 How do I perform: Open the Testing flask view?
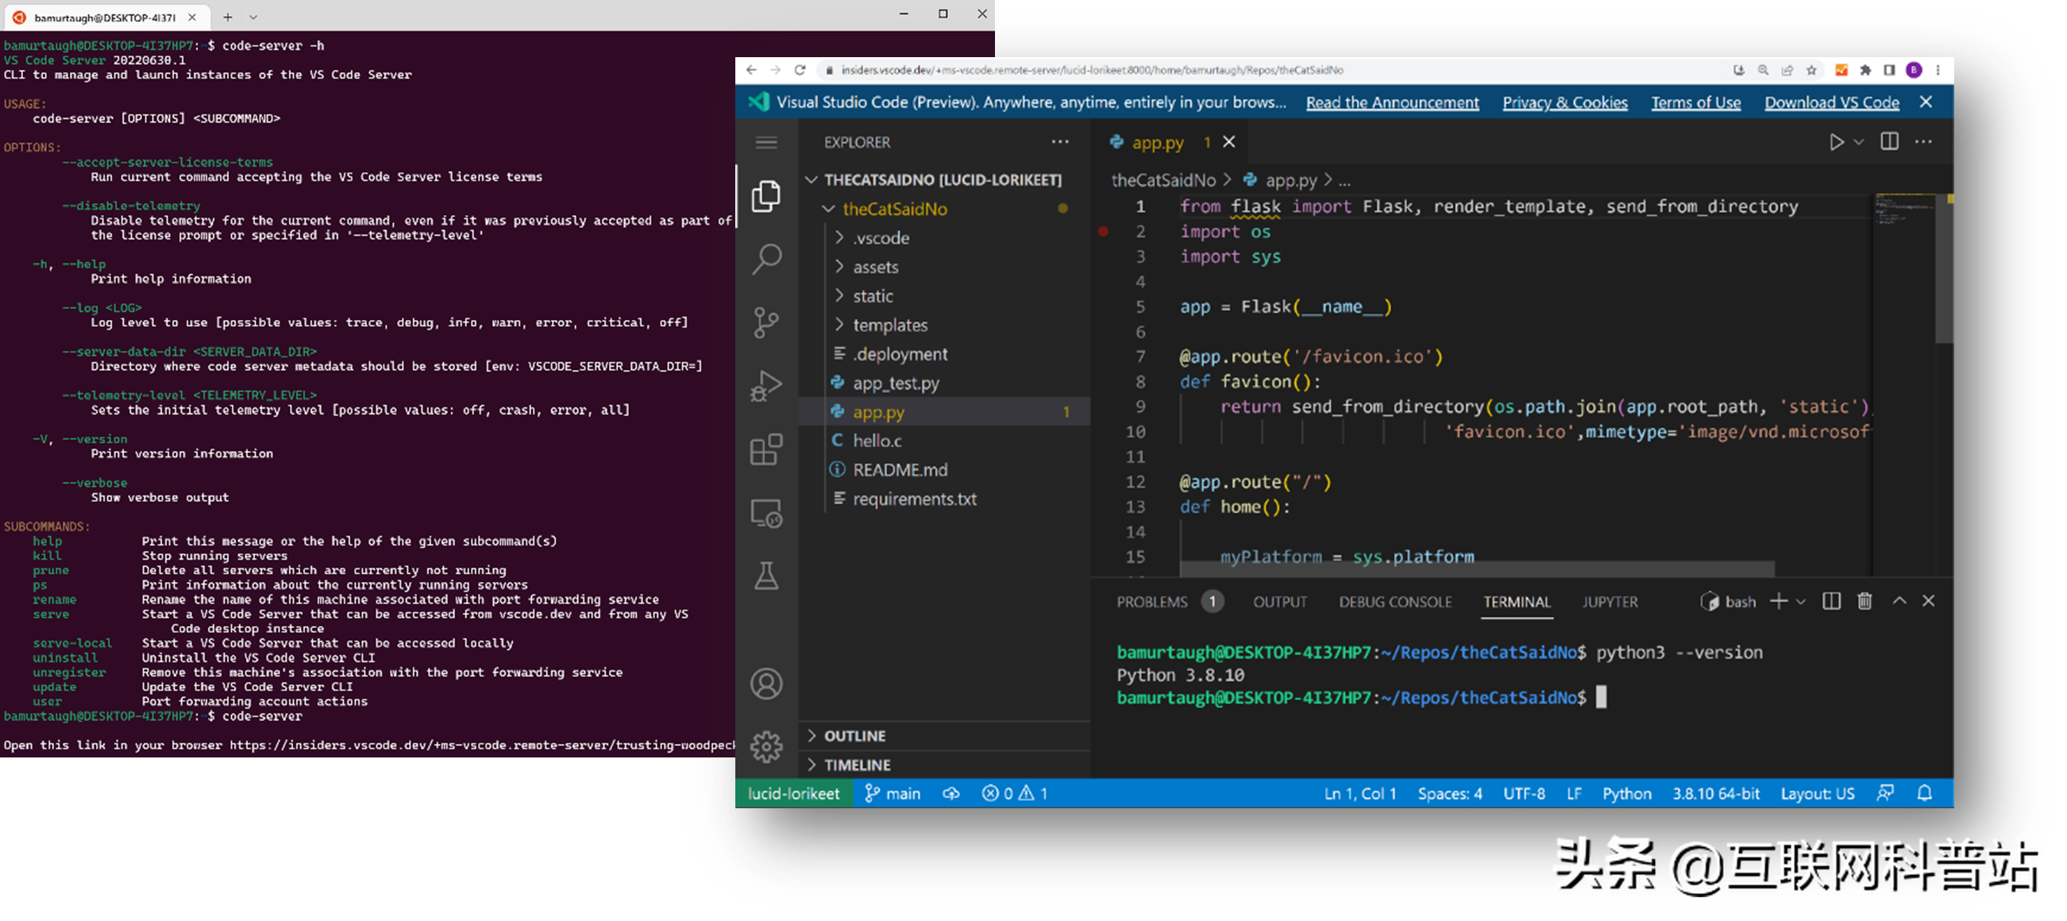(x=766, y=576)
